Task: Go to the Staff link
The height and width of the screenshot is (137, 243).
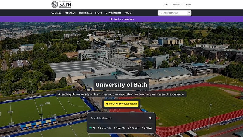Action: point(166,5)
